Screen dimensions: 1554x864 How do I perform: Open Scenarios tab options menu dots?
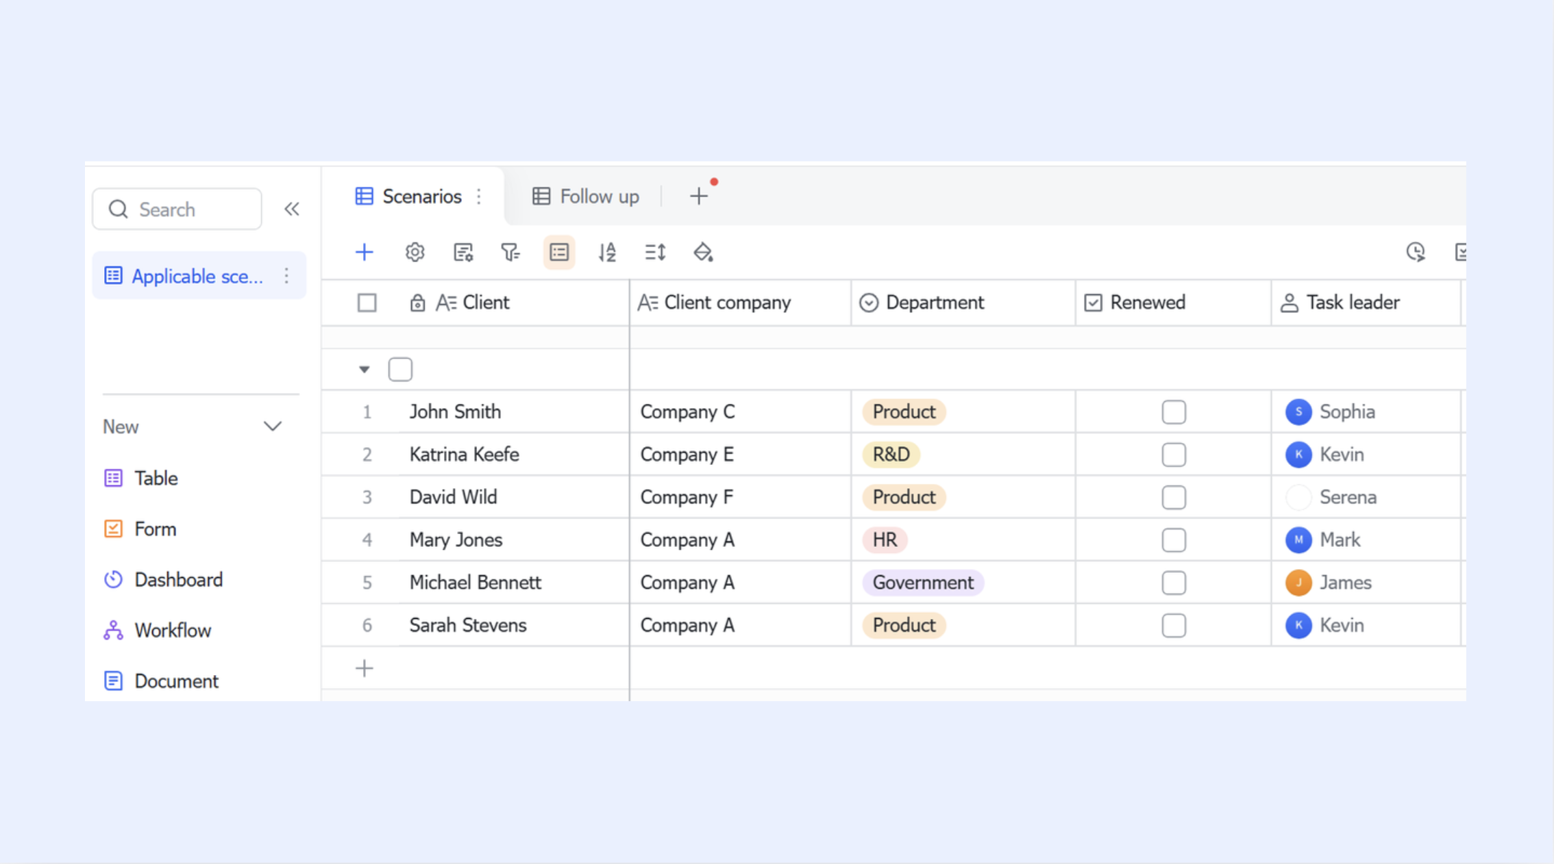tap(479, 196)
